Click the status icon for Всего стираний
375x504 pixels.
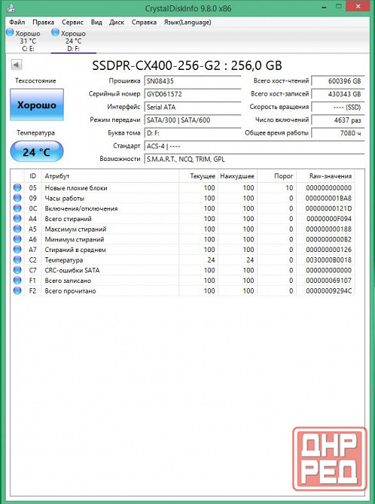17,219
